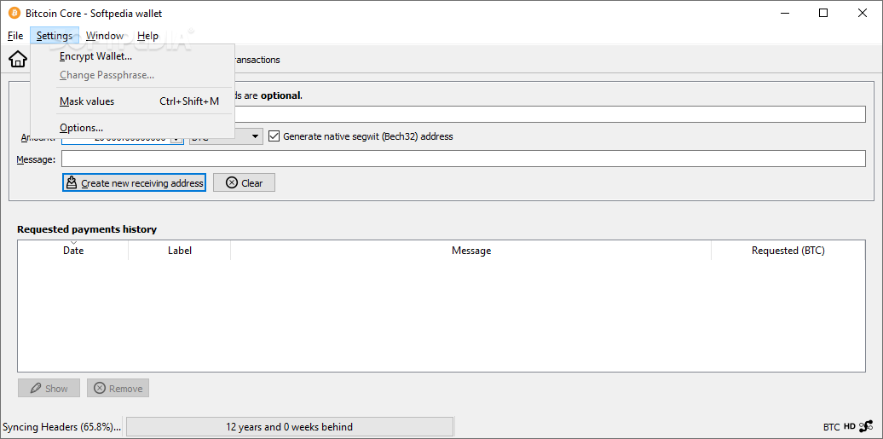
Task: Click the Requested (BTC) column header
Action: pos(788,251)
